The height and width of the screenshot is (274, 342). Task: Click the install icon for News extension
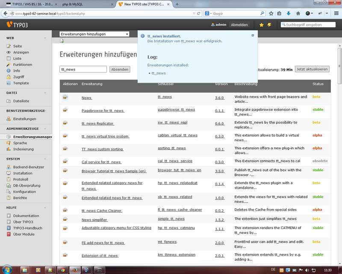coord(65,97)
